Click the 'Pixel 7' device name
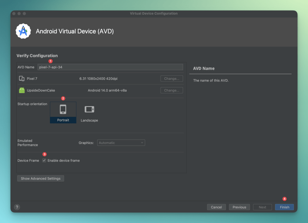The height and width of the screenshot is (223, 308). [x=32, y=79]
